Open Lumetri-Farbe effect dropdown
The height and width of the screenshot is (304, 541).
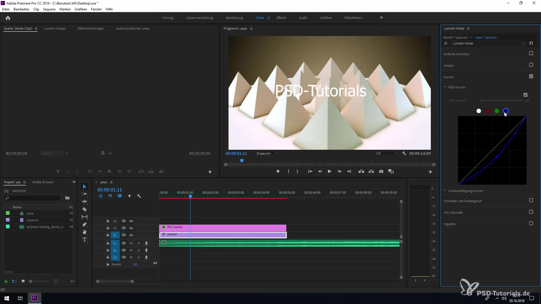click(488, 43)
